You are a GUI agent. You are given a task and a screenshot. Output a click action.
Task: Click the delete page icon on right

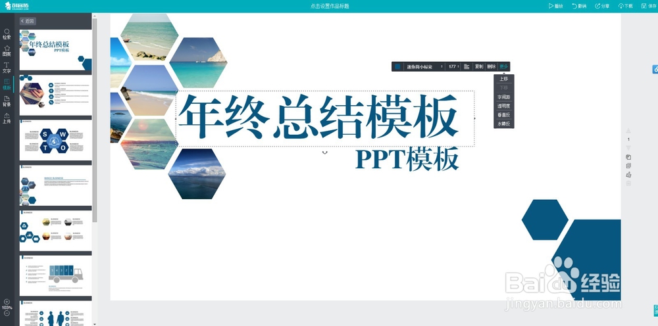(x=628, y=183)
